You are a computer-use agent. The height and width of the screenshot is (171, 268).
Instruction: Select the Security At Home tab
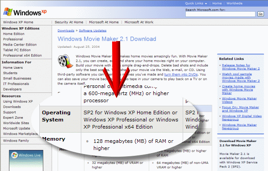(x=69, y=22)
